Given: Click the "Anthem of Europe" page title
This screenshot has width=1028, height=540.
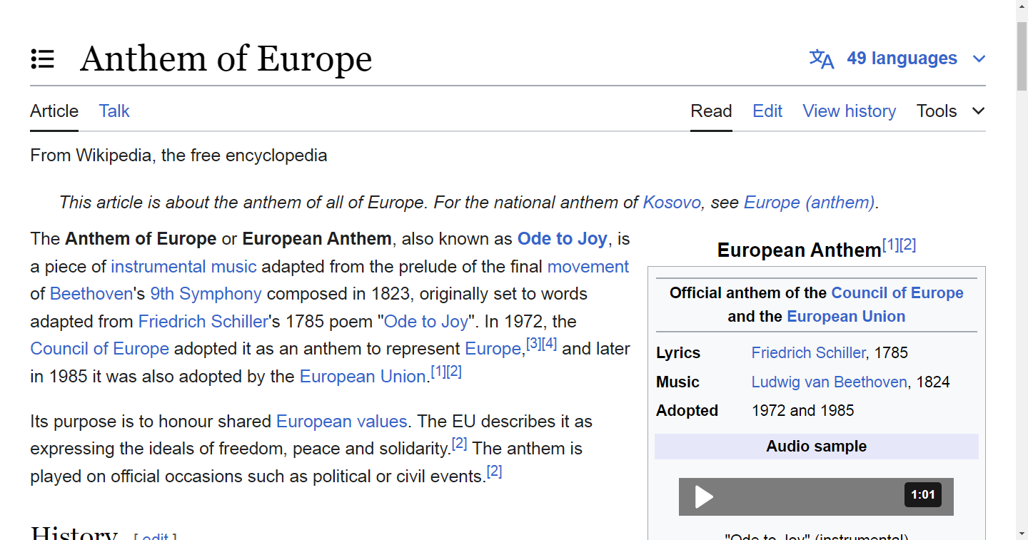Looking at the screenshot, I should coord(226,58).
